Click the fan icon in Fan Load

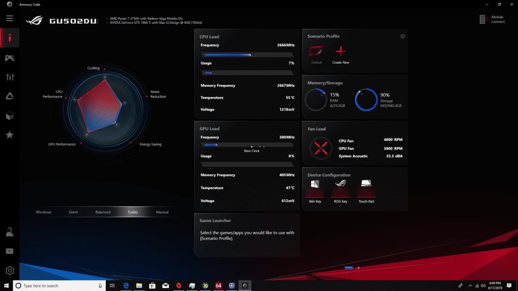pos(321,148)
